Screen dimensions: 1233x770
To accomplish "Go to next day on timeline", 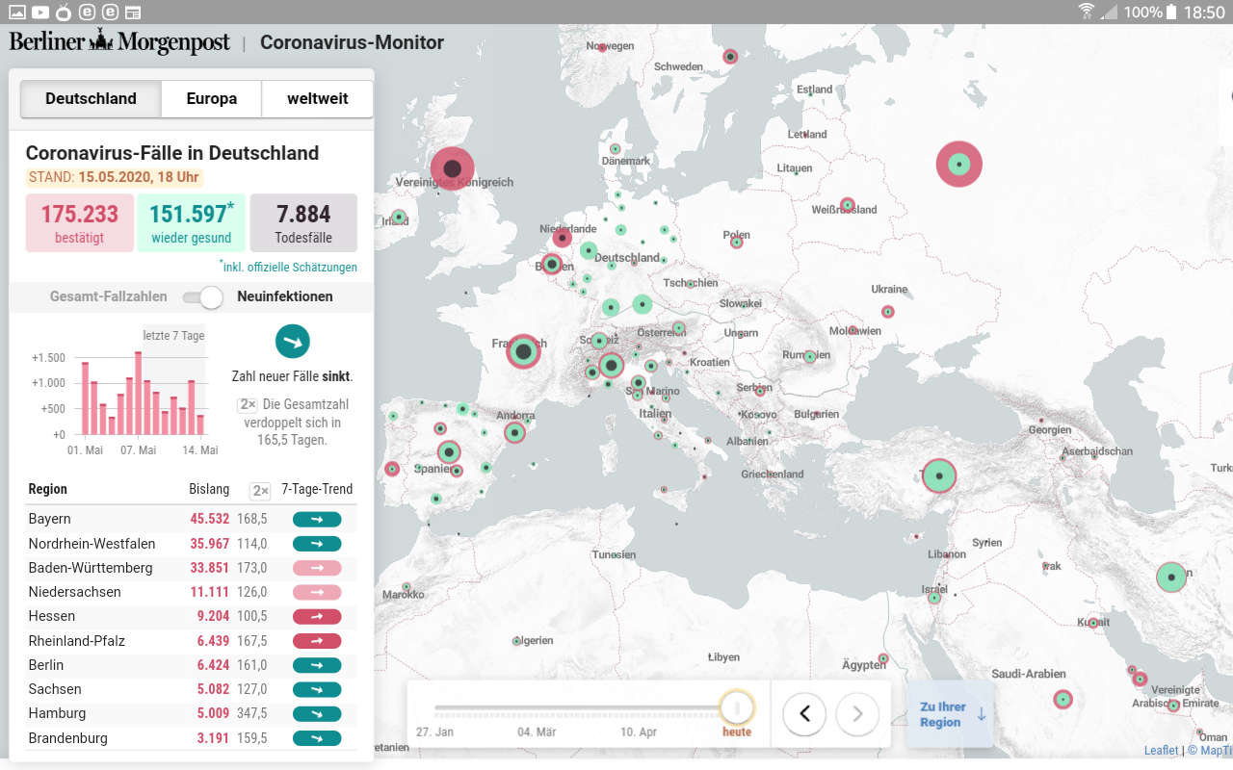I will coord(857,714).
